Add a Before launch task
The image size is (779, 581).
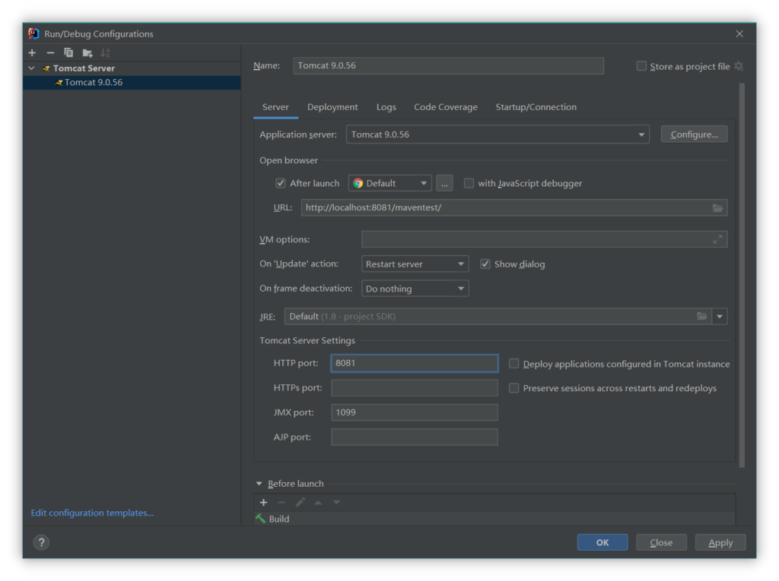pyautogui.click(x=264, y=503)
